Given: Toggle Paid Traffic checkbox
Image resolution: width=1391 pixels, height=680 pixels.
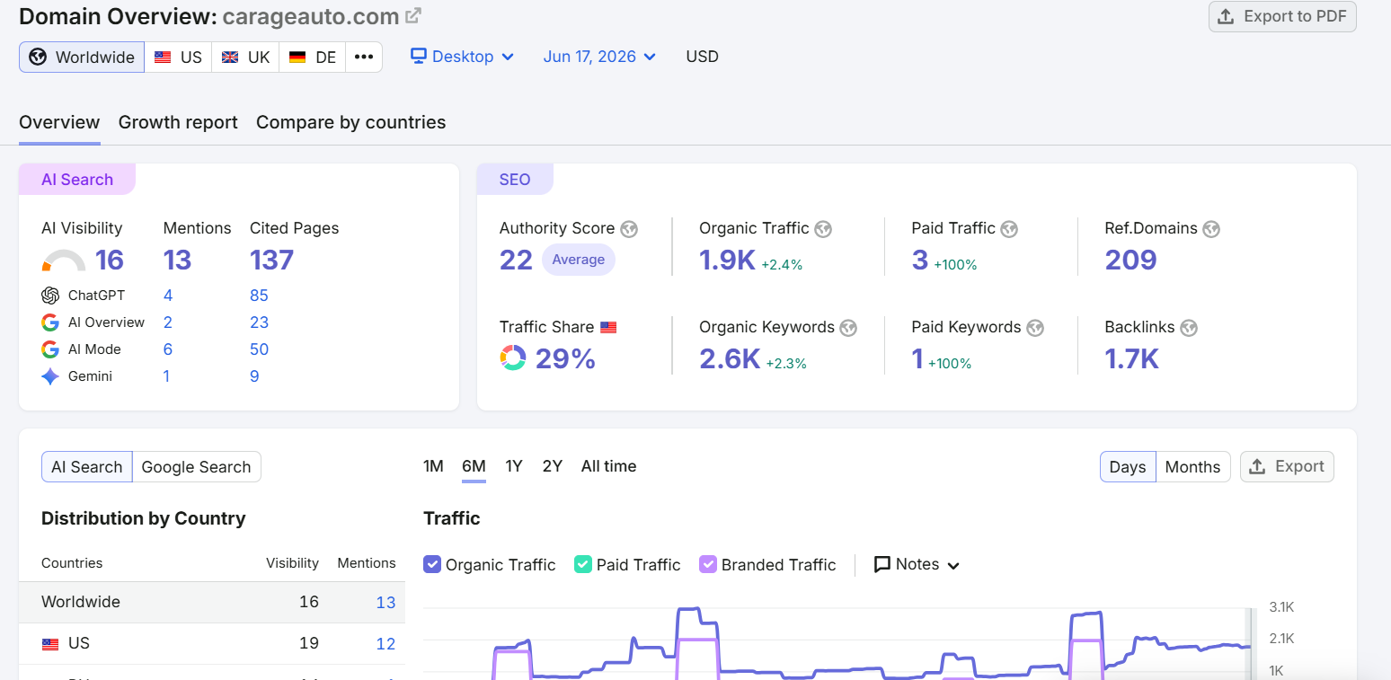Looking at the screenshot, I should (583, 564).
